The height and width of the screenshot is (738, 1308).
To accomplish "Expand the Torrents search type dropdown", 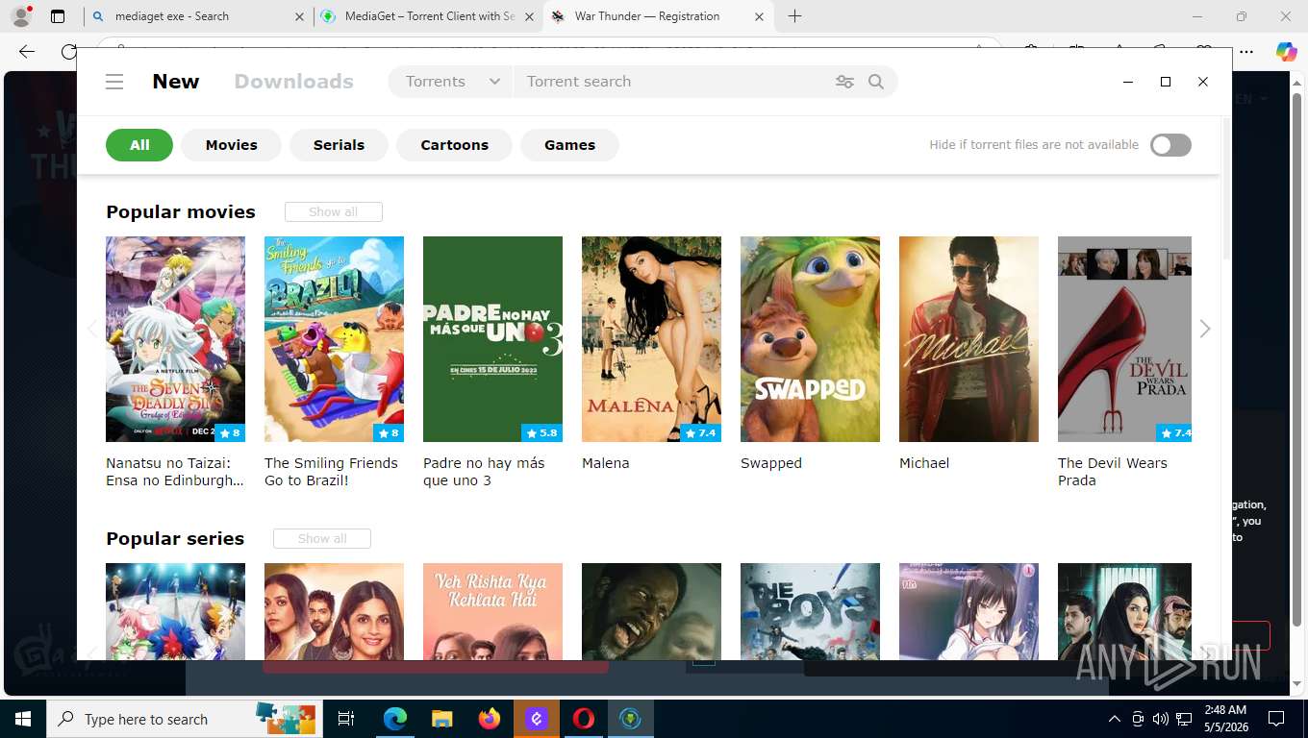I will 451,82.
